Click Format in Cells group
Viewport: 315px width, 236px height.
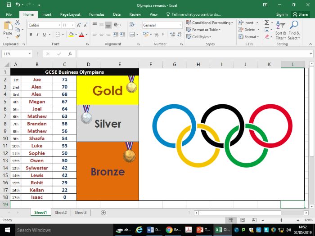pos(249,37)
